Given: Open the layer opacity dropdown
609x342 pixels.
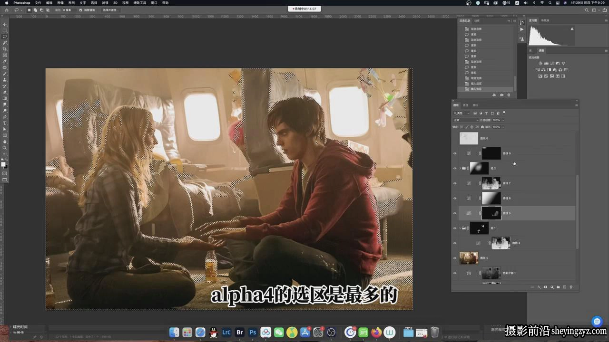Looking at the screenshot, I should [x=503, y=120].
